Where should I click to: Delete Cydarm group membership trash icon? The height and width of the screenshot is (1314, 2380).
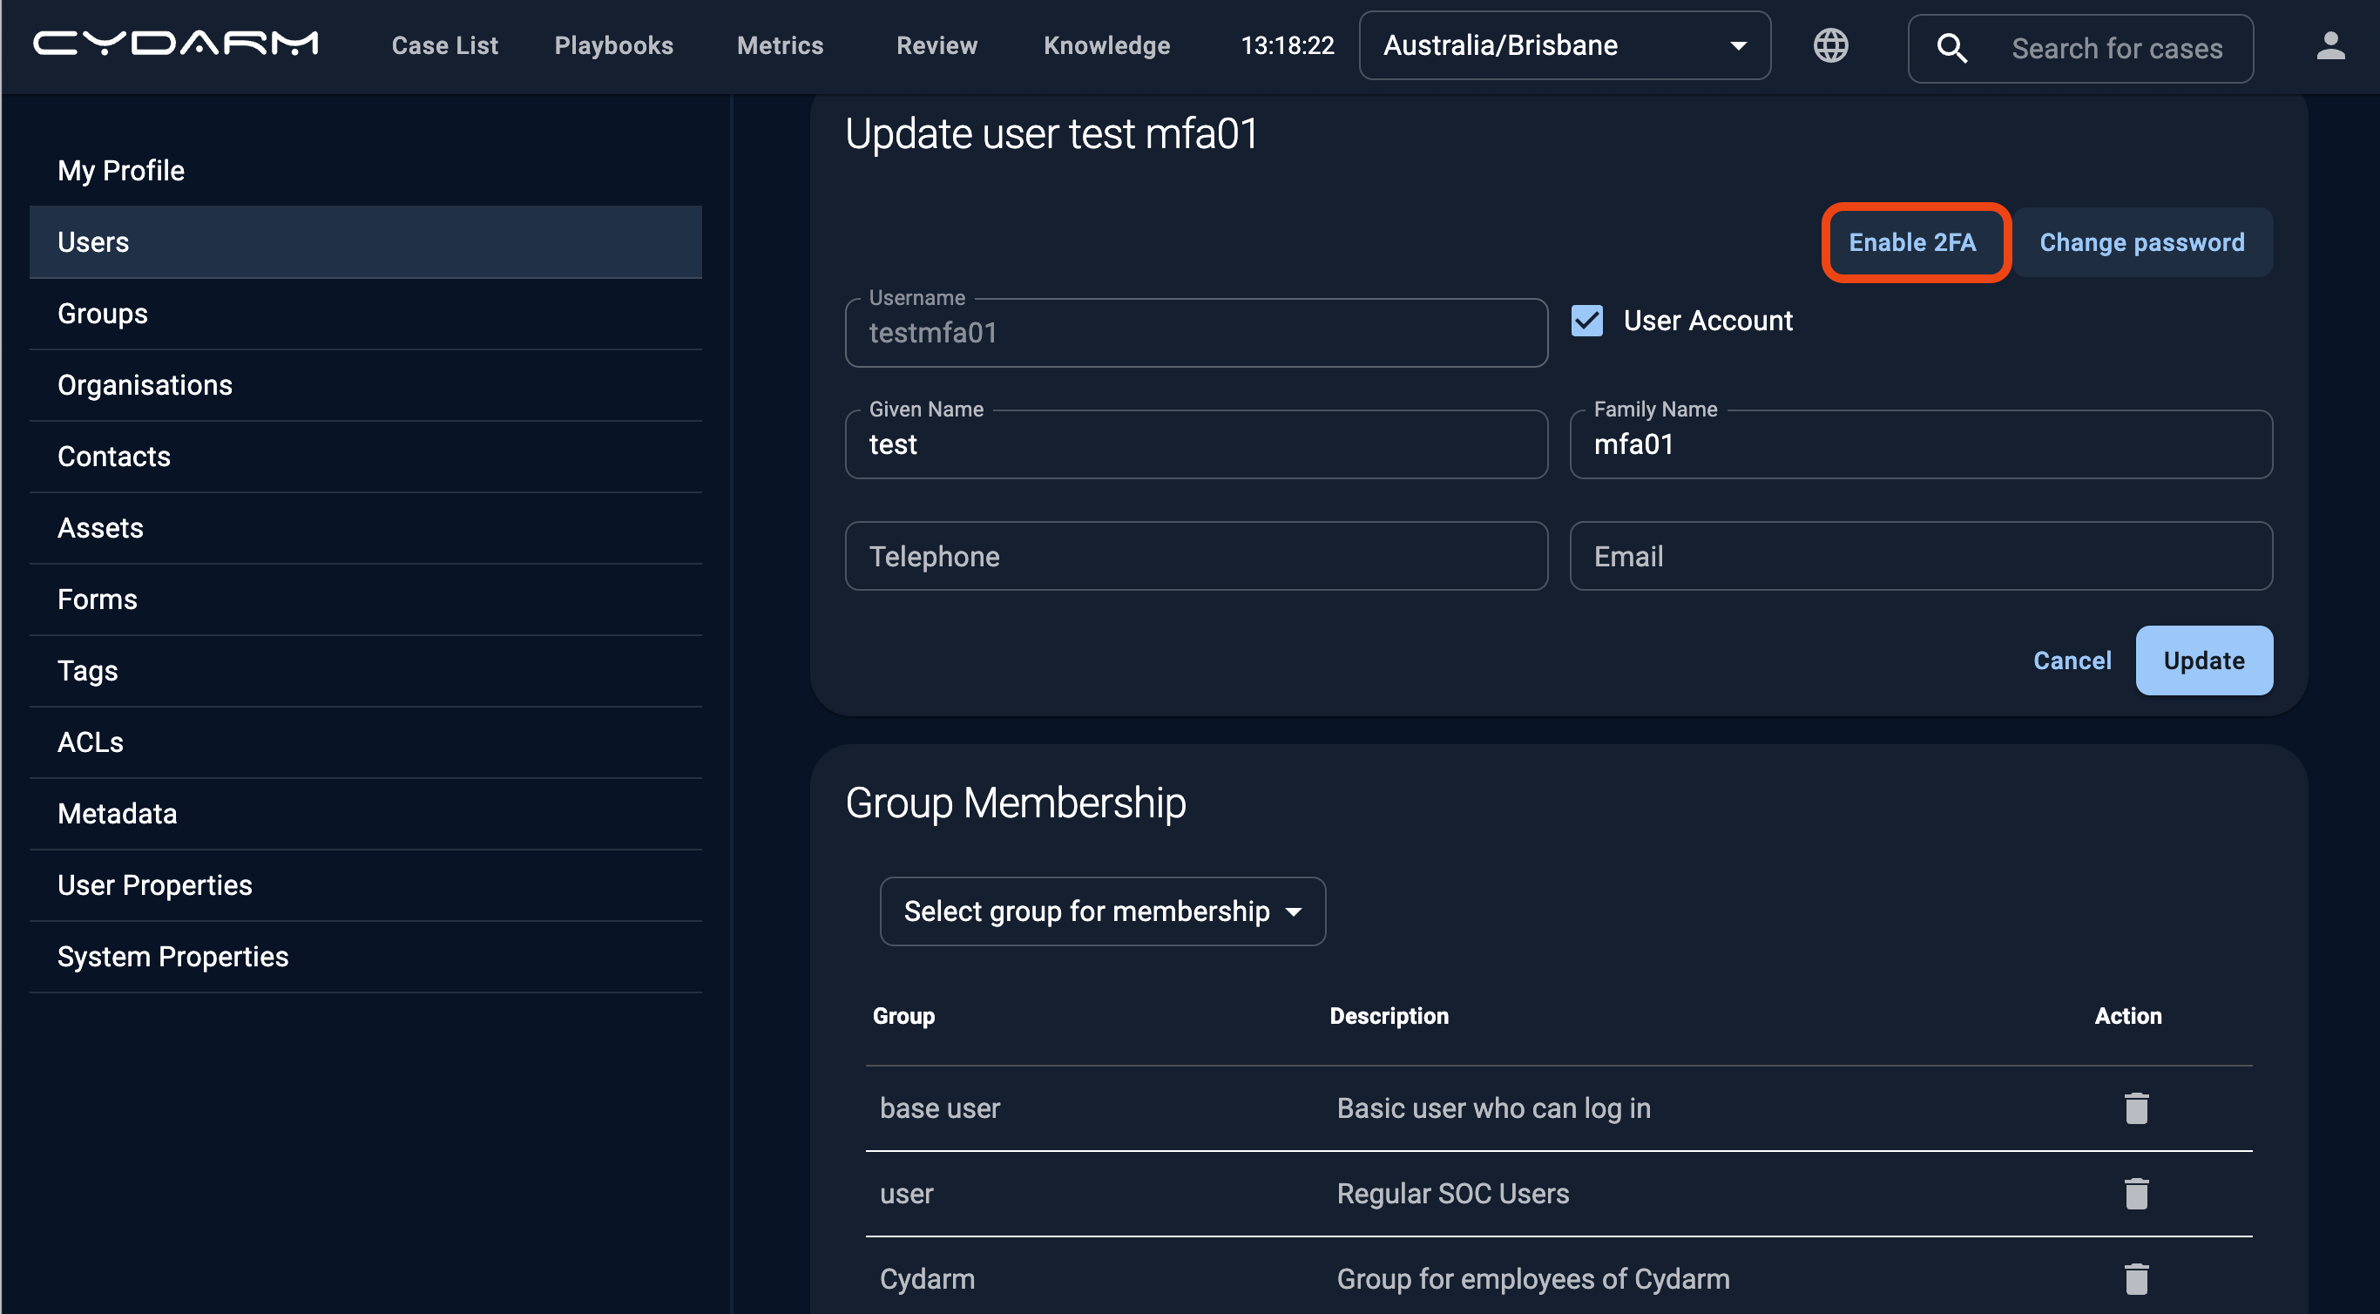click(2135, 1278)
